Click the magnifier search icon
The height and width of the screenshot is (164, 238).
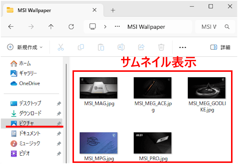tap(227, 27)
